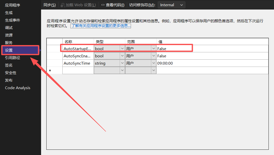Select the AutoSyncTime name cell
Screen dimensions: 274x155
pos(78,63)
